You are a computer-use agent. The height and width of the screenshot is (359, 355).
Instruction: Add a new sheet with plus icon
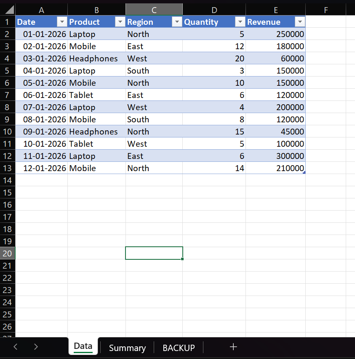click(x=233, y=347)
